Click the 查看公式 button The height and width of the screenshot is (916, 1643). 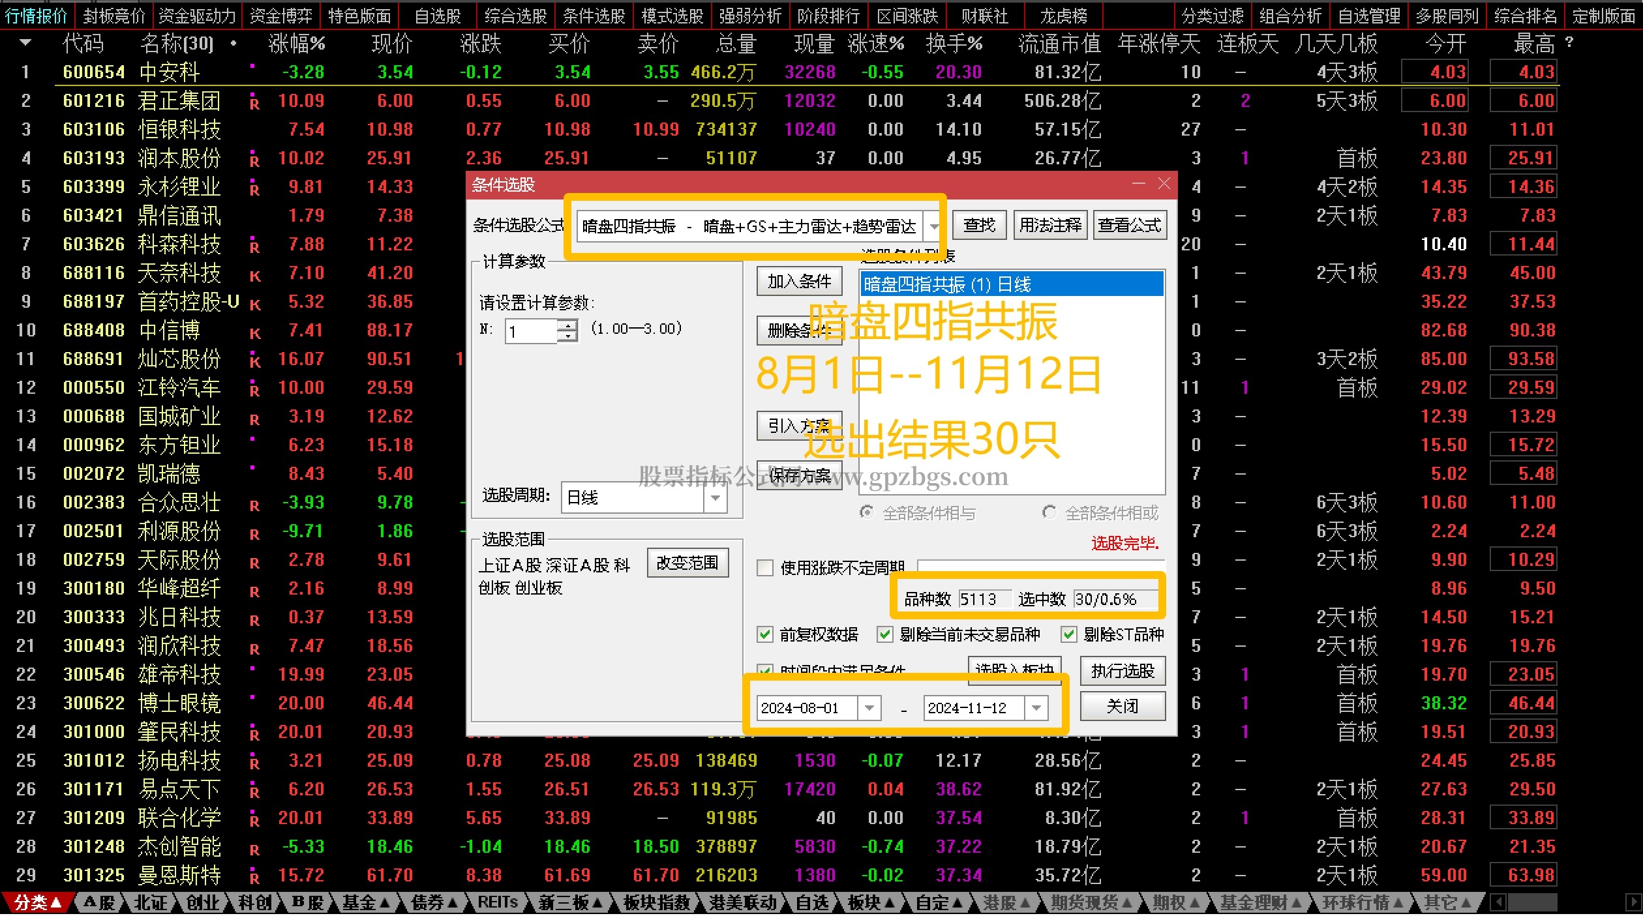click(x=1130, y=226)
